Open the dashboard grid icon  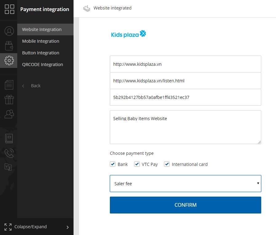[x=9, y=9]
